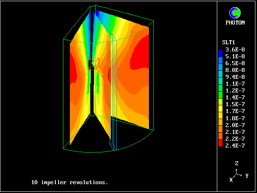
Task: Click the 1.1E-7 legend value
Action: pos(235,84)
